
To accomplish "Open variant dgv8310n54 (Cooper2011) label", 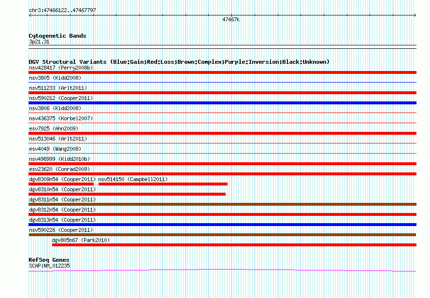I will pyautogui.click(x=62, y=189).
